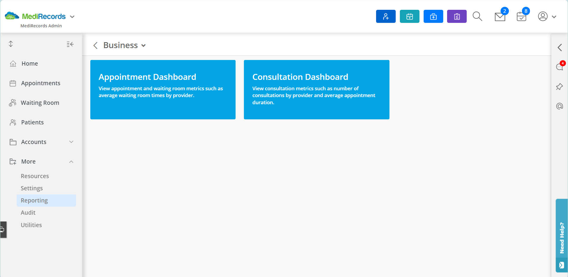
Task: Go back using the arrow beside Business
Action: (x=95, y=45)
